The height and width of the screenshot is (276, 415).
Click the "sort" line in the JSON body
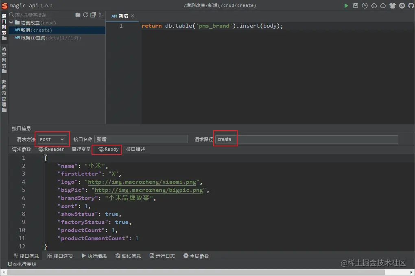[74, 206]
